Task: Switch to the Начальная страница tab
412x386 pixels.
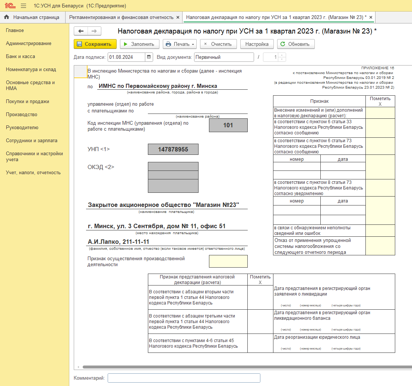Action: pos(32,17)
